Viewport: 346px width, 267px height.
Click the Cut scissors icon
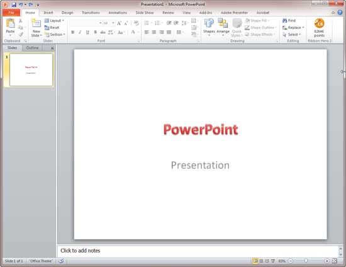pyautogui.click(x=21, y=21)
